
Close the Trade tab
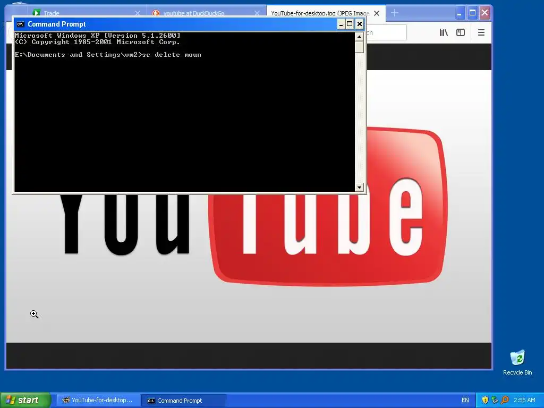pos(138,13)
